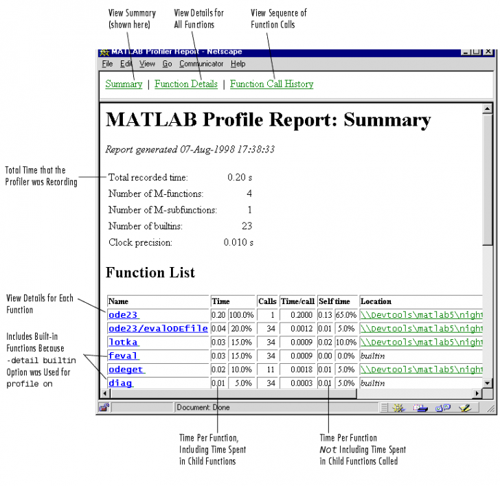The image size is (500, 486).
Task: Click the security lock icon in status bar
Action: click(104, 407)
